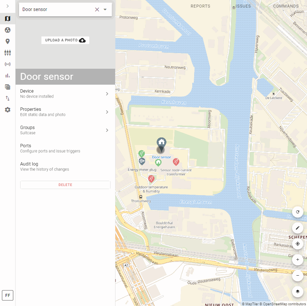Image resolution: width=307 pixels, height=306 pixels.
Task: Click the red Delete button
Action: point(65,185)
